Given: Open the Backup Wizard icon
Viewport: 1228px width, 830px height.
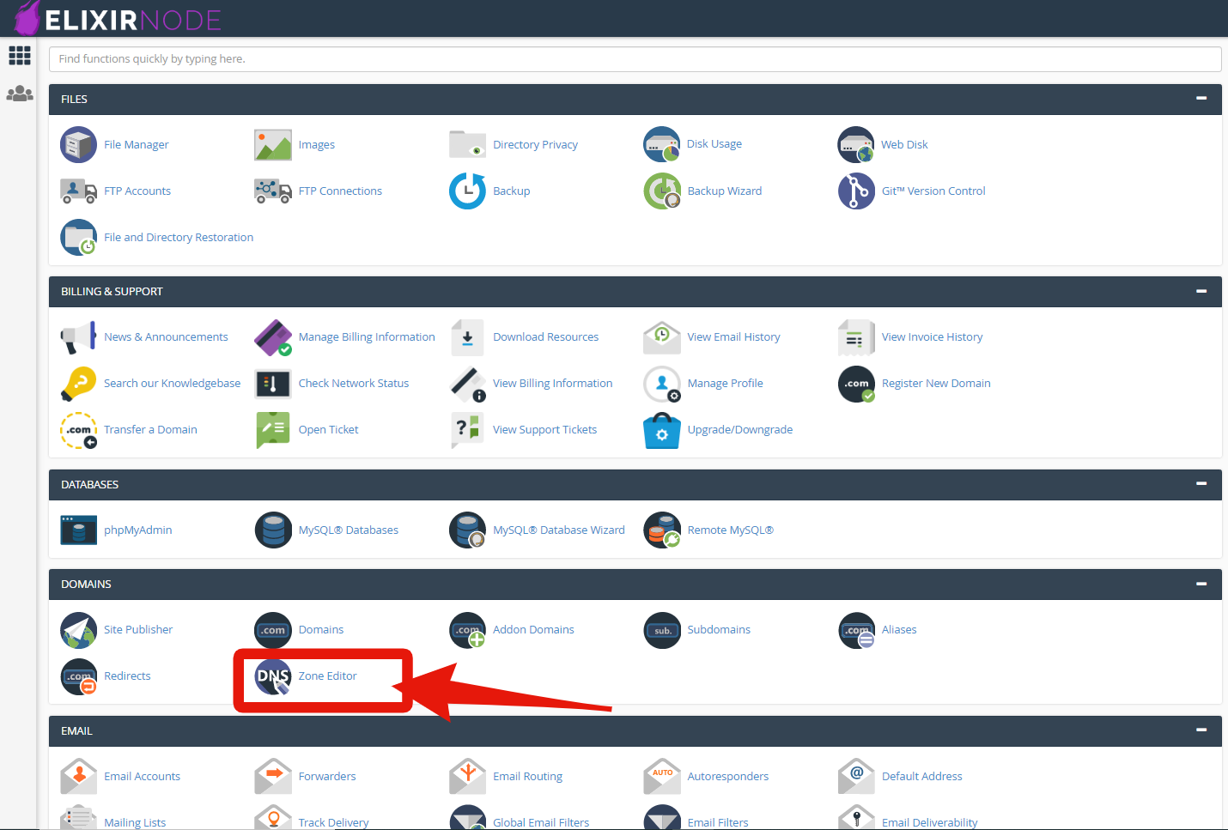Looking at the screenshot, I should pos(662,191).
